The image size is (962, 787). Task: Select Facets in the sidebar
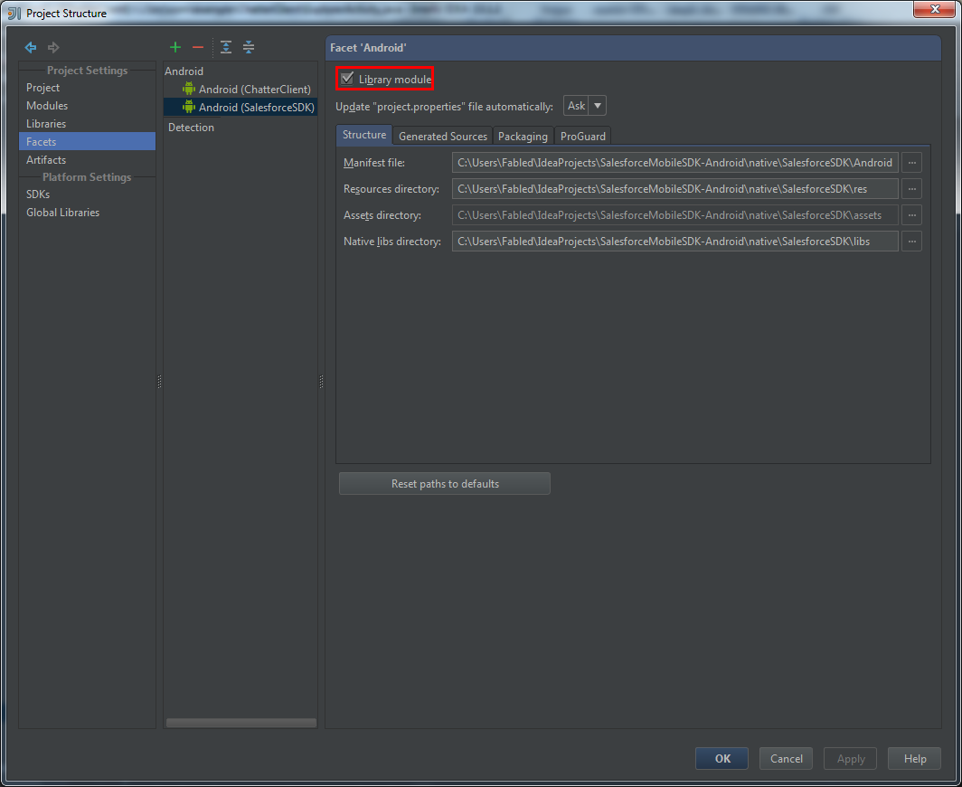(x=87, y=141)
